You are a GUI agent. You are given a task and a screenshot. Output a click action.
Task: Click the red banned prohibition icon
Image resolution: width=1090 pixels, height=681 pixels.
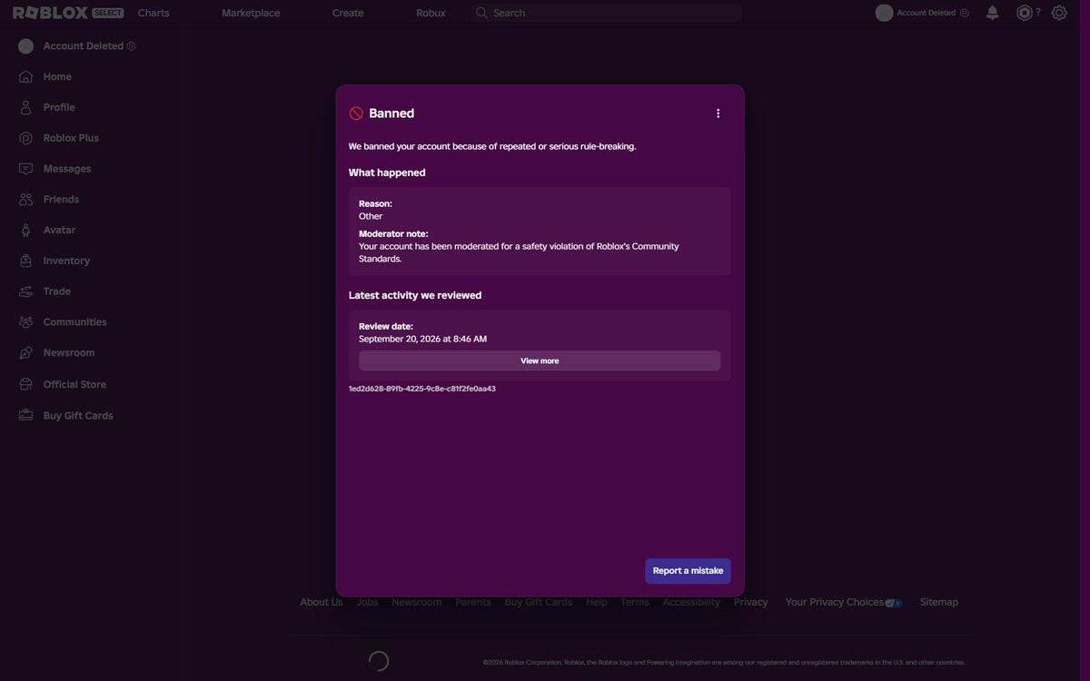tap(356, 113)
